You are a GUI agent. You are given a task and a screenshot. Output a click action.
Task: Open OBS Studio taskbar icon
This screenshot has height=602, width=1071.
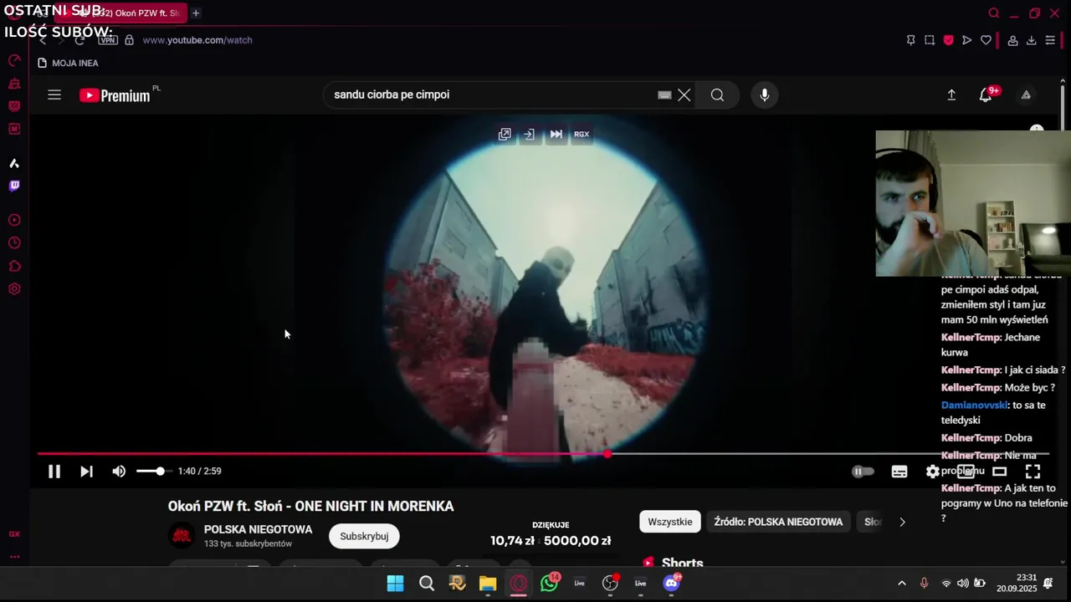(x=610, y=584)
